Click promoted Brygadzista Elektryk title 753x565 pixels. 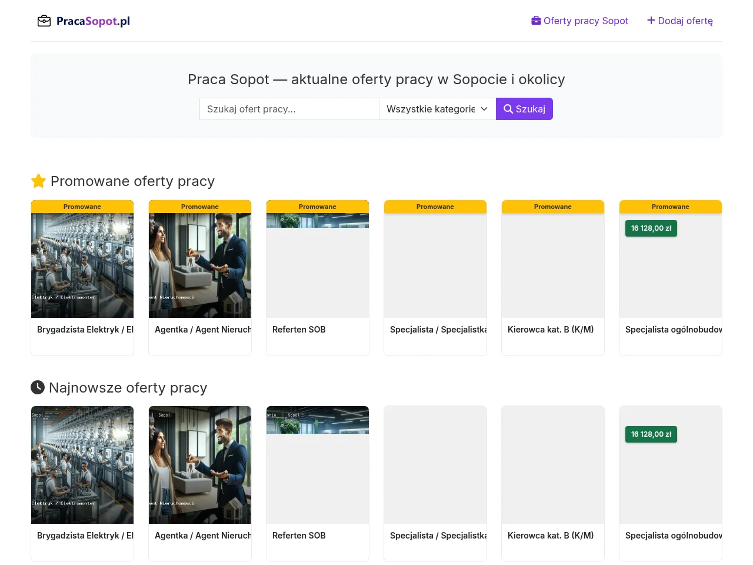point(85,330)
